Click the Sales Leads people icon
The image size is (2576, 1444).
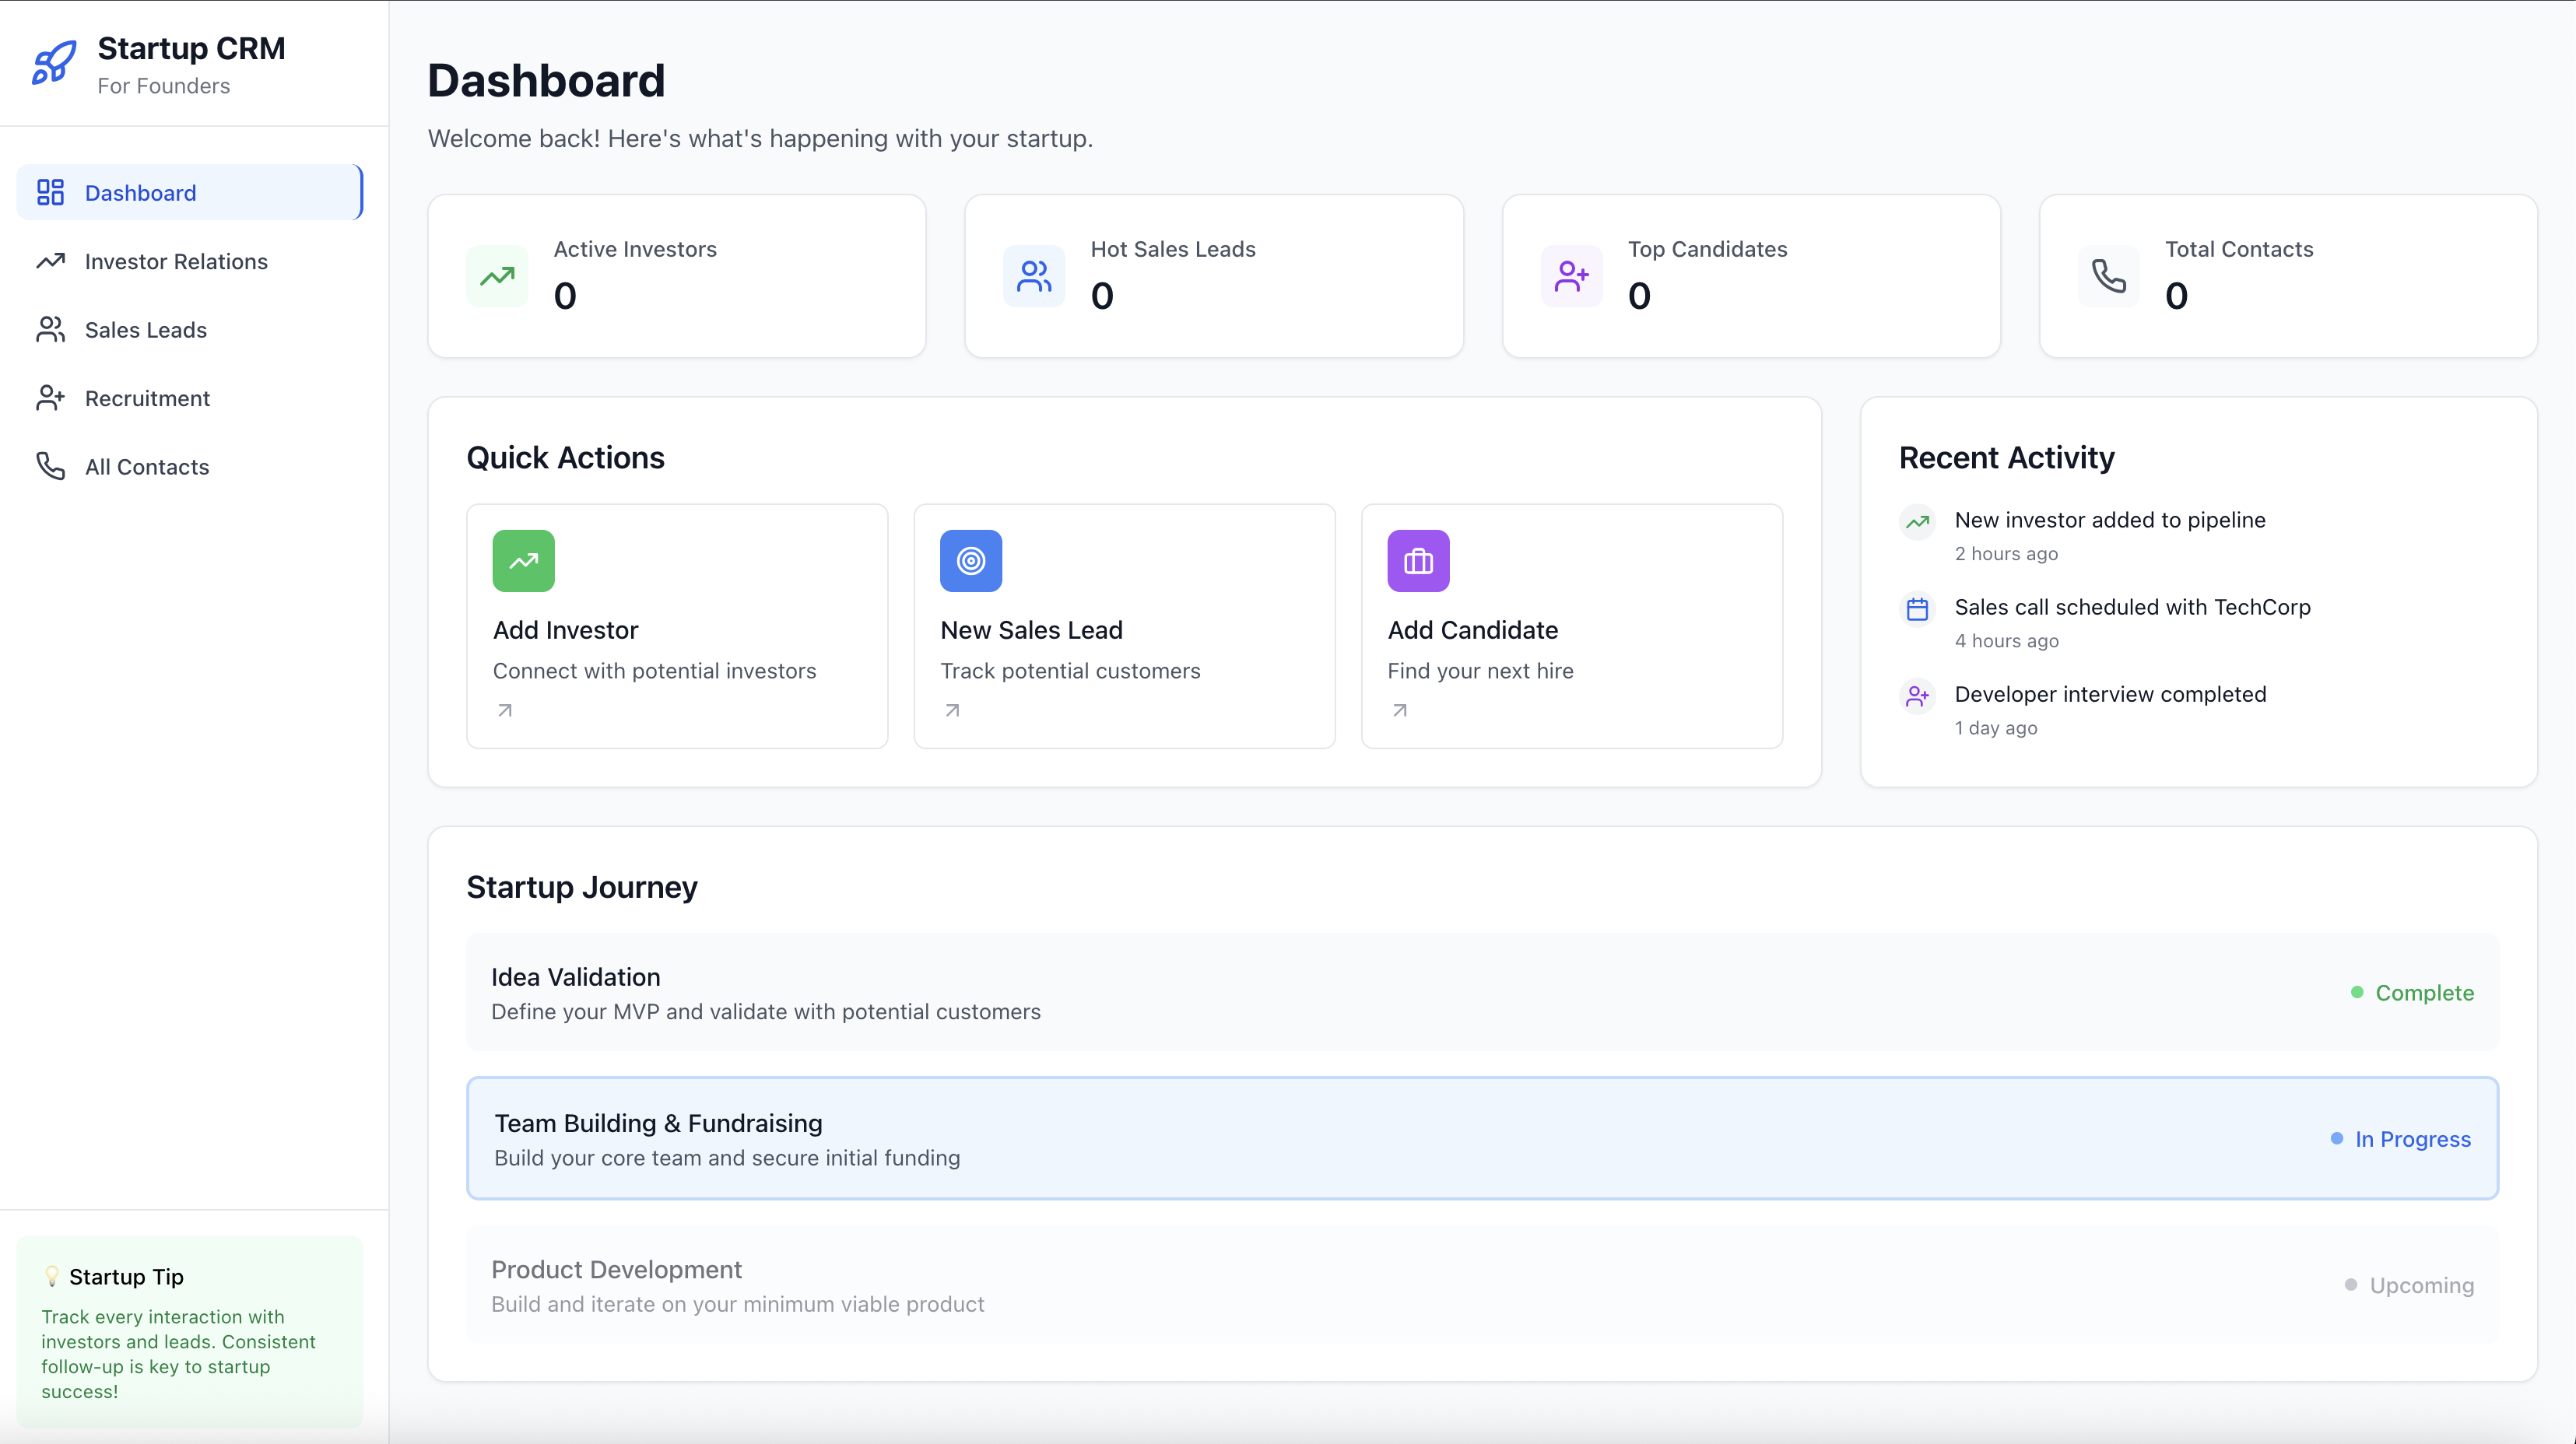click(50, 329)
